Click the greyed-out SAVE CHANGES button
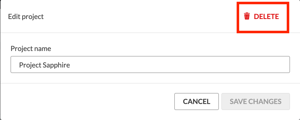 (256, 101)
